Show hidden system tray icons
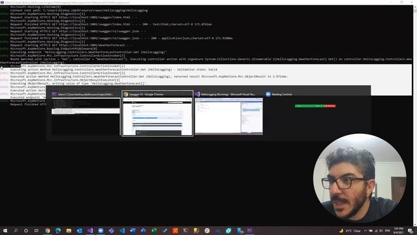Screen dimensions: 417x235 [x=366, y=230]
